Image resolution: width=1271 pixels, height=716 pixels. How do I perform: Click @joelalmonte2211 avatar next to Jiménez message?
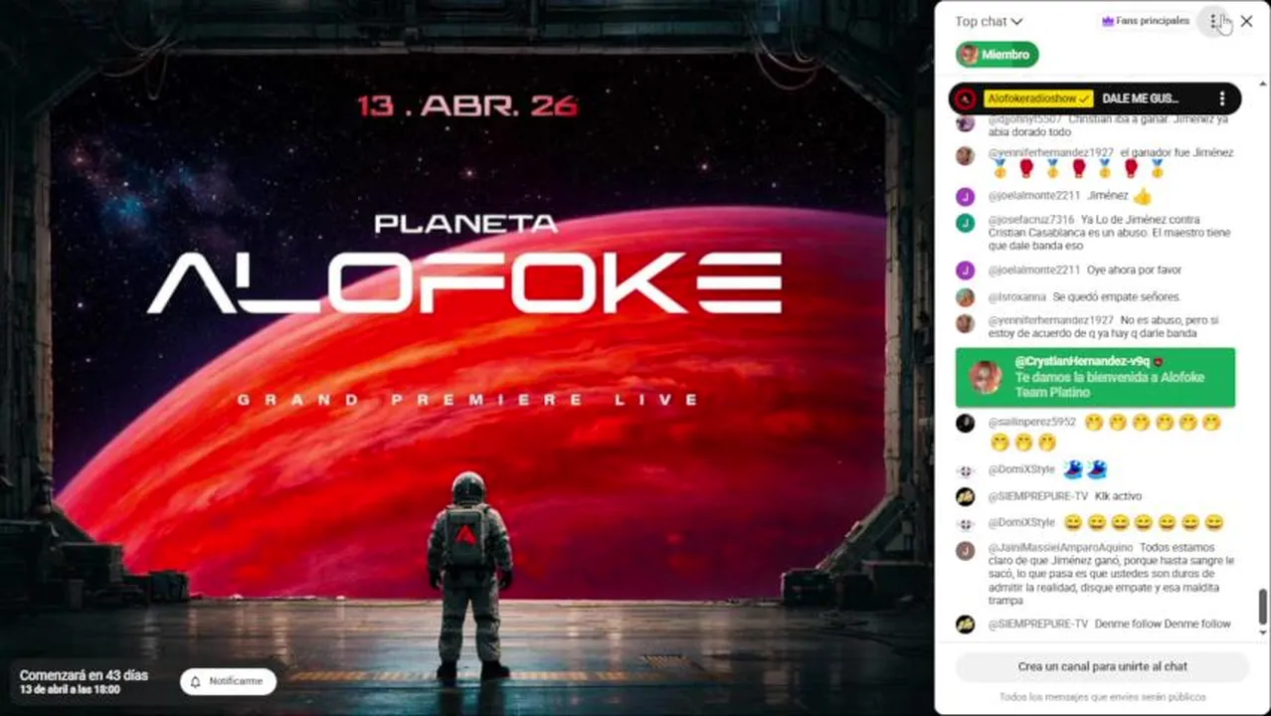965,197
